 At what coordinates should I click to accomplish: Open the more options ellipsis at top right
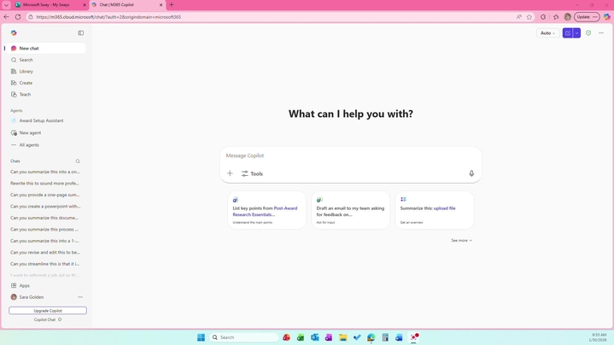[x=601, y=33]
